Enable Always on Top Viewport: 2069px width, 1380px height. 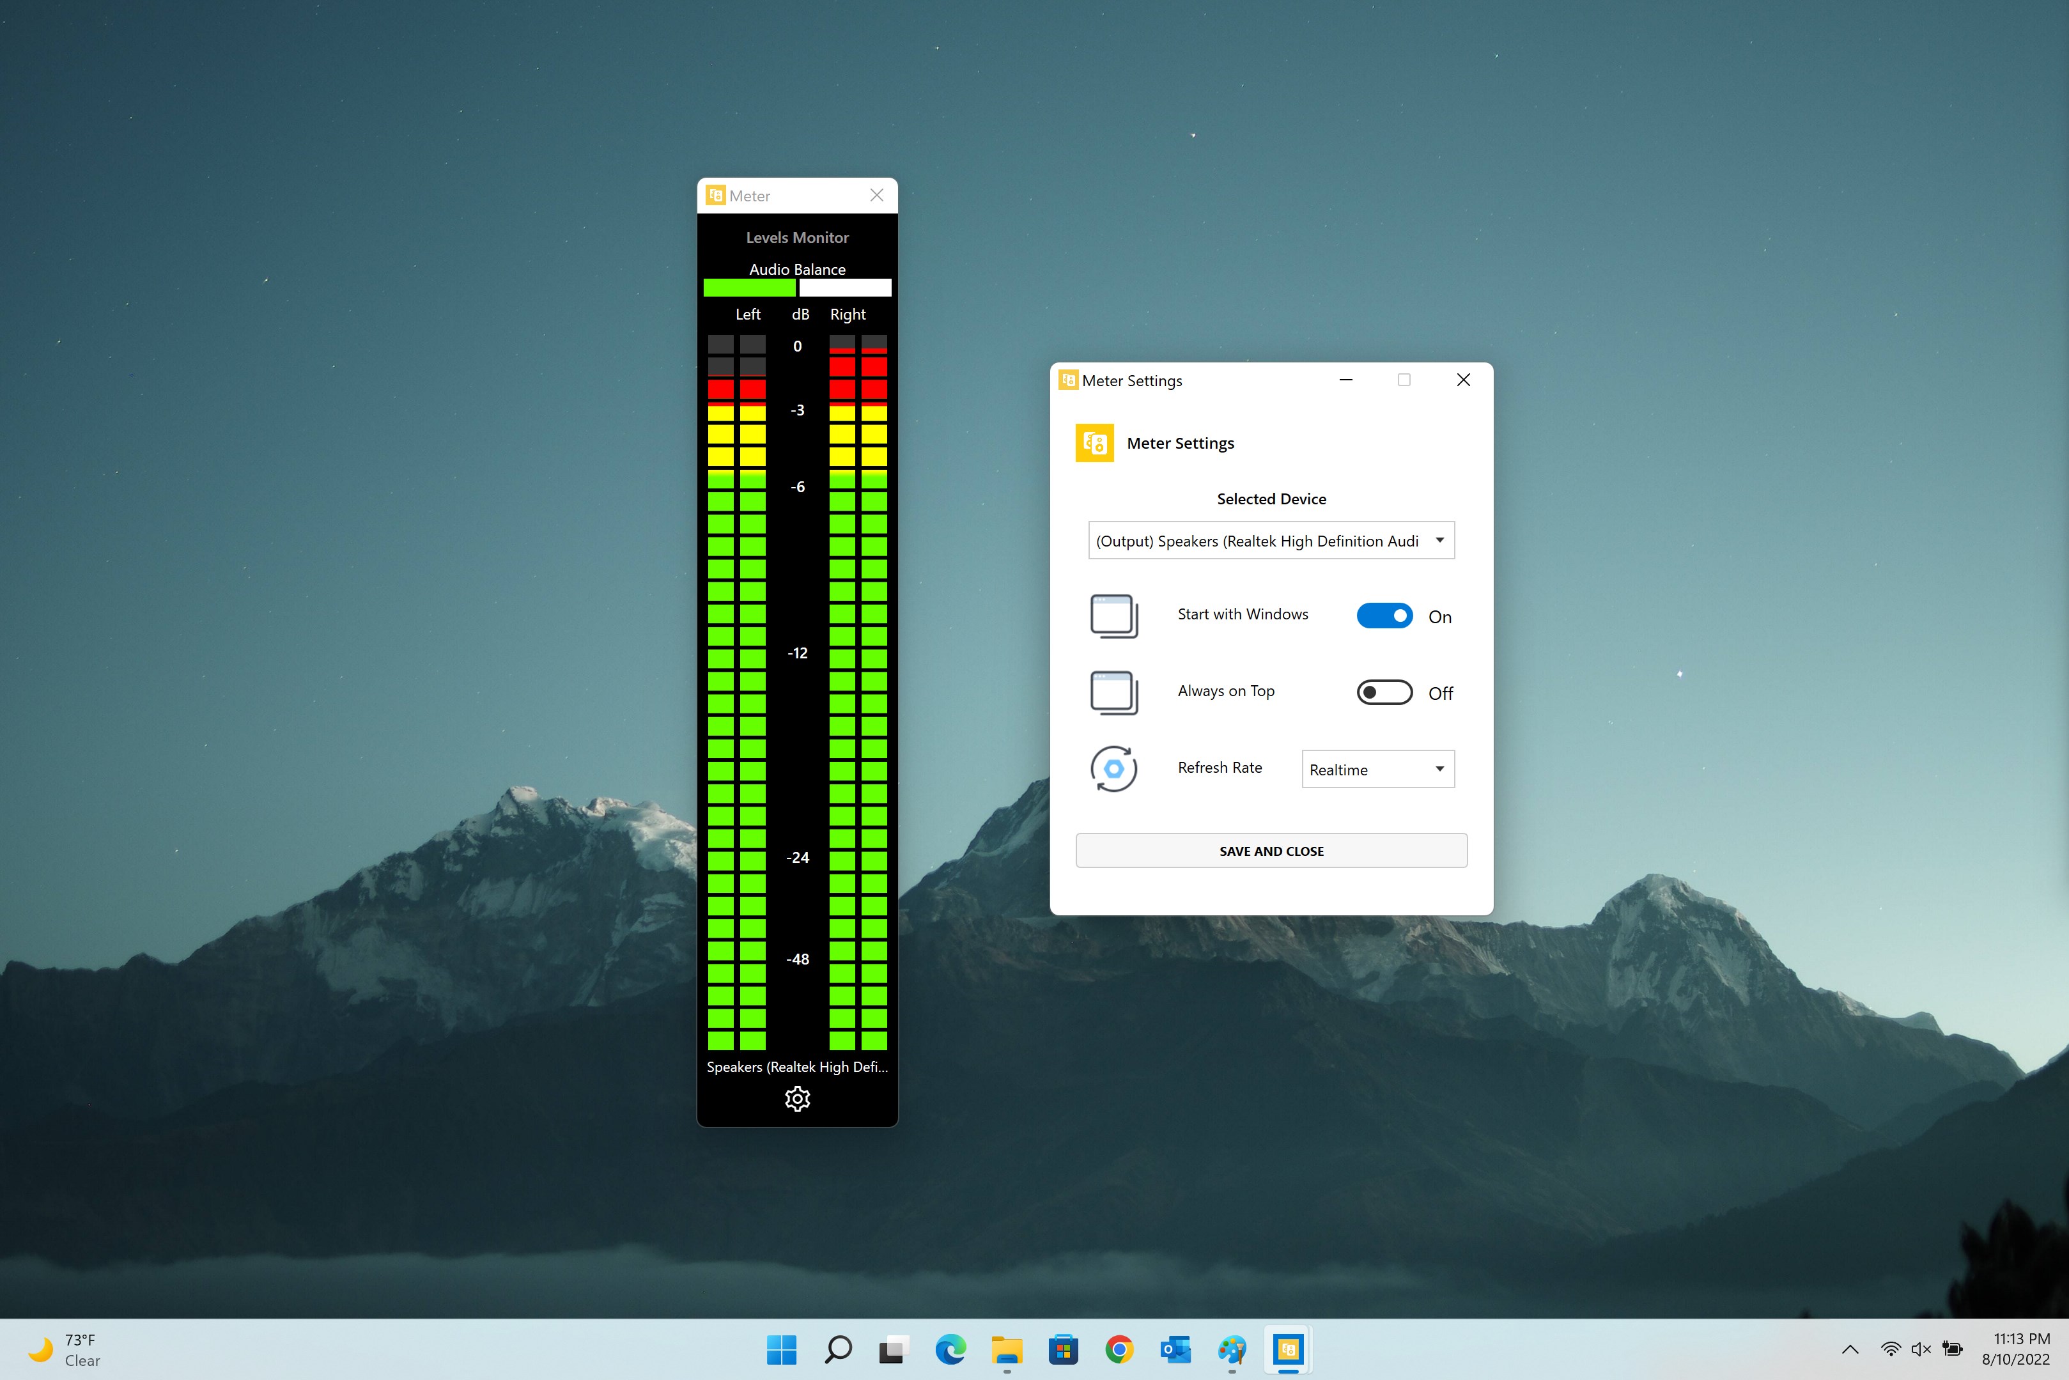coord(1383,692)
